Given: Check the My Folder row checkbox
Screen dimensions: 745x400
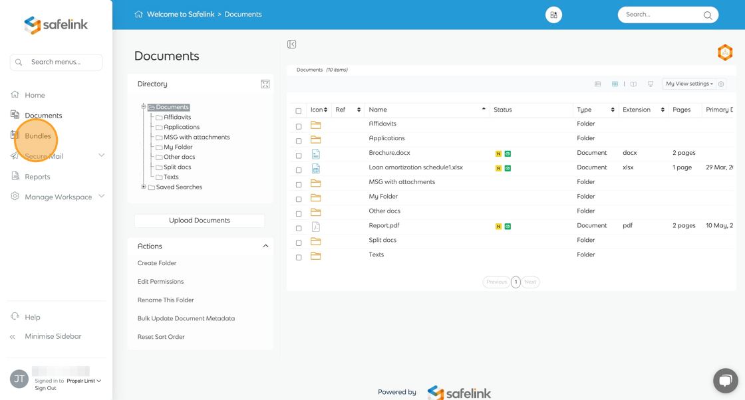Looking at the screenshot, I should coord(299,199).
